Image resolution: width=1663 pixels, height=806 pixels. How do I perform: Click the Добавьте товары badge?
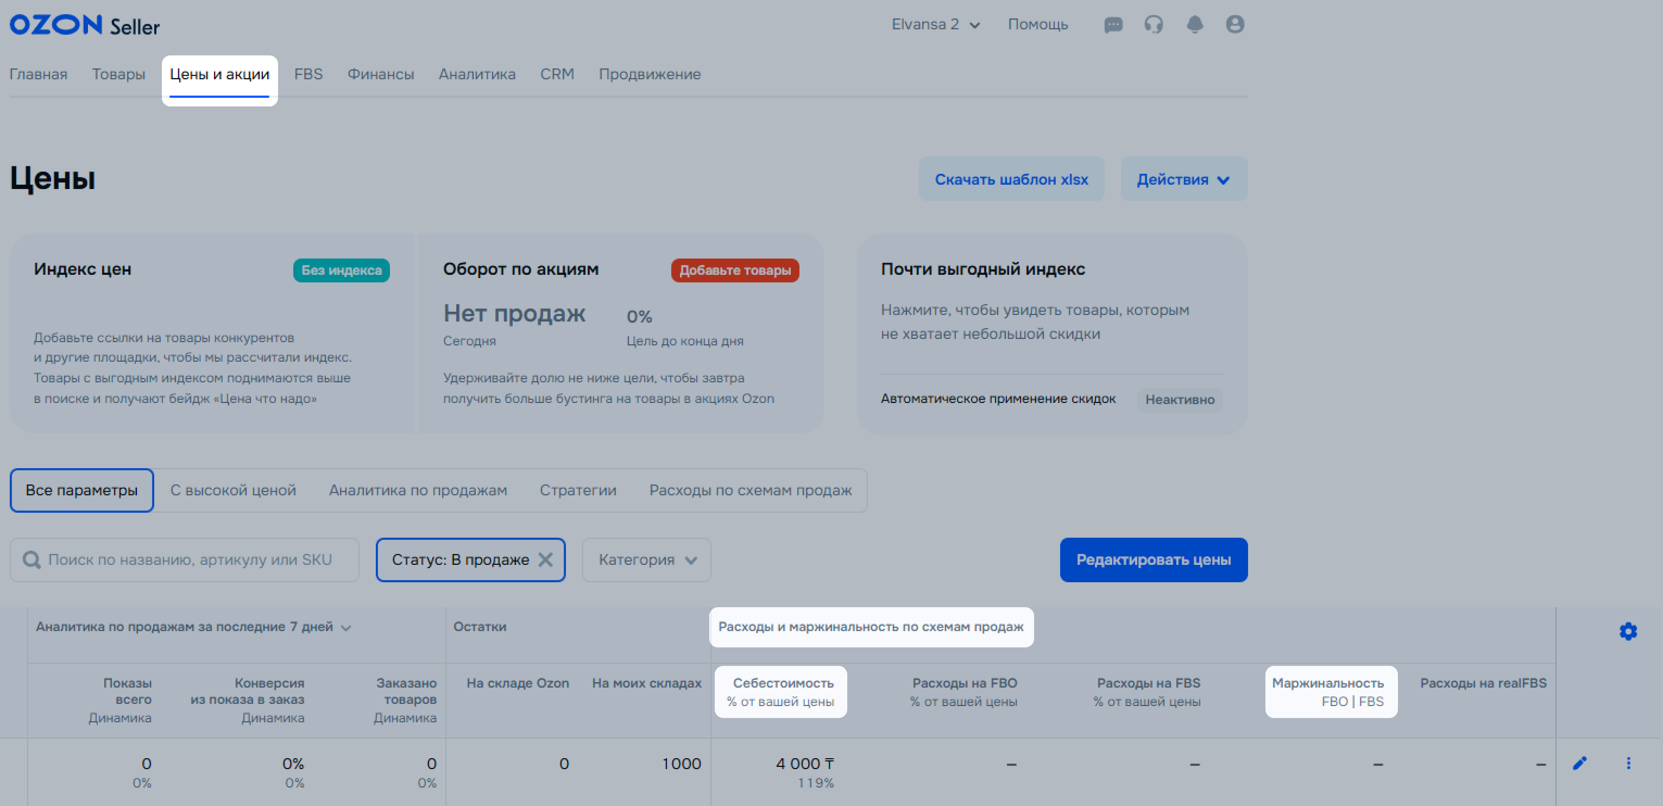(x=735, y=270)
